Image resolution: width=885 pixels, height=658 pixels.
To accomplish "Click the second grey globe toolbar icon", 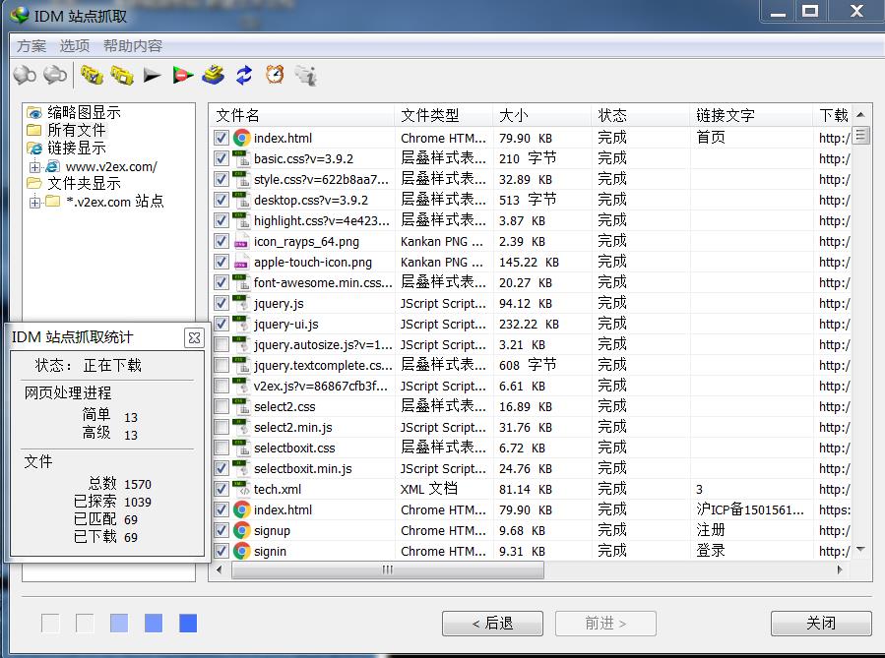I will pyautogui.click(x=55, y=75).
